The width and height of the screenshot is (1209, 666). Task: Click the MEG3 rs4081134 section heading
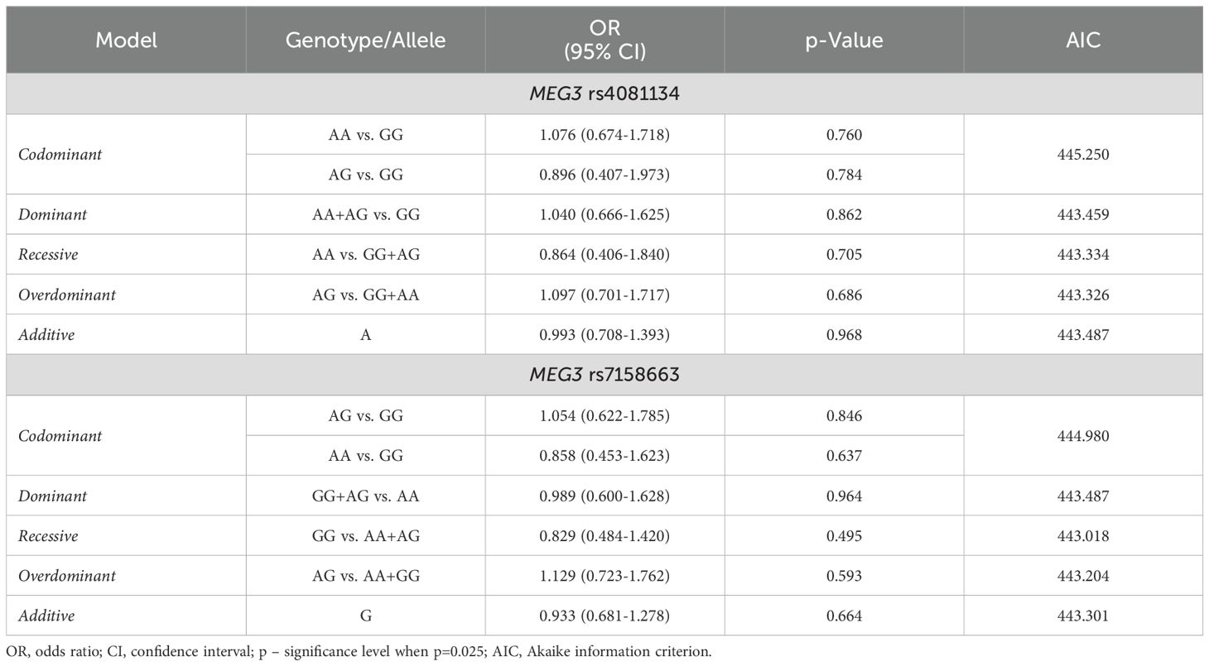[x=604, y=93]
